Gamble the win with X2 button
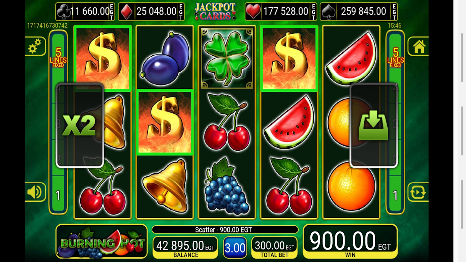The height and width of the screenshot is (262, 466). (80, 125)
